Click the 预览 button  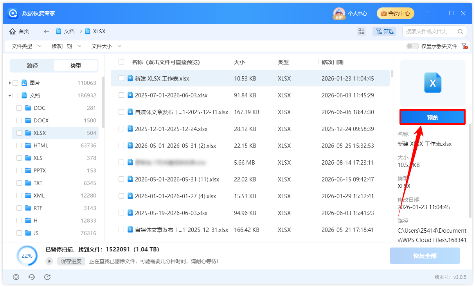pyautogui.click(x=432, y=117)
